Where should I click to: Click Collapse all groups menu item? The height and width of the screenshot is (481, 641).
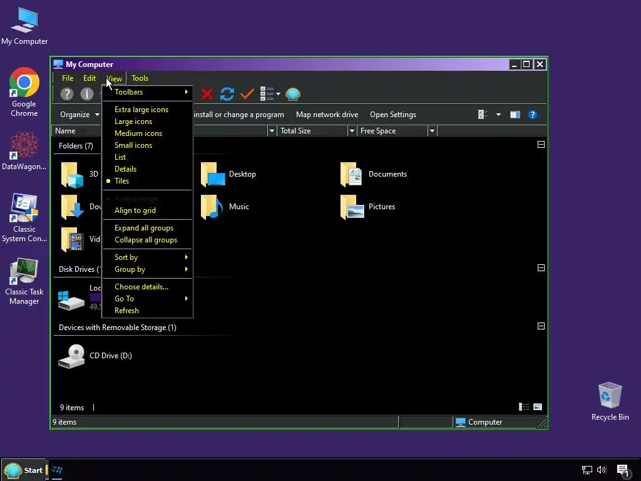pos(148,240)
